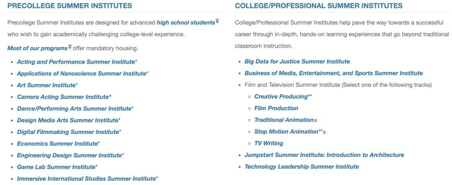Viewport: 452px width, 185px height.
Task: Click the lightbulb icon after Most of our programs
Action: [x=70, y=47]
